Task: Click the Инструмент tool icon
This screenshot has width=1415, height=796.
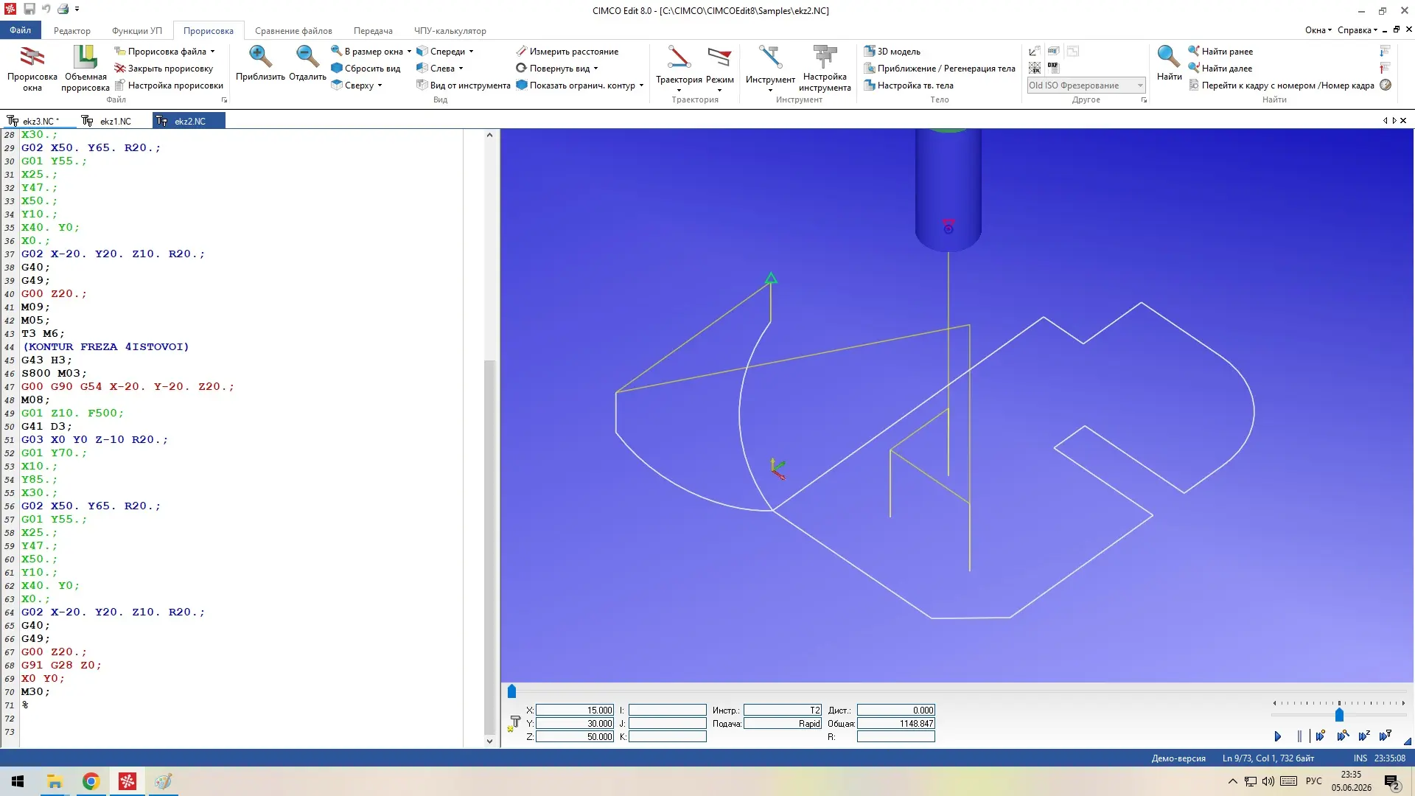Action: [770, 57]
